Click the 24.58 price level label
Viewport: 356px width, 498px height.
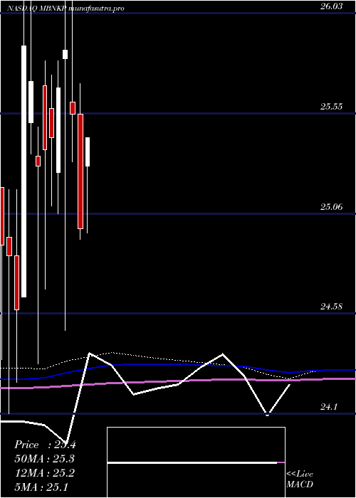coord(331,307)
